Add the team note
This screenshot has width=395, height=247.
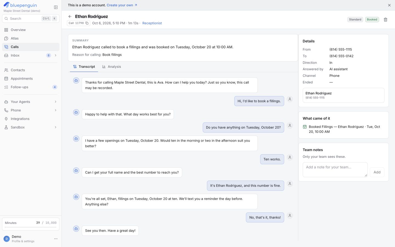(377, 172)
